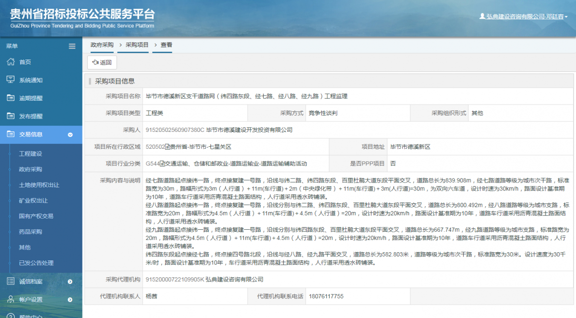
Task: Click the 诚信档案 sidebar icon
Action: point(11,282)
